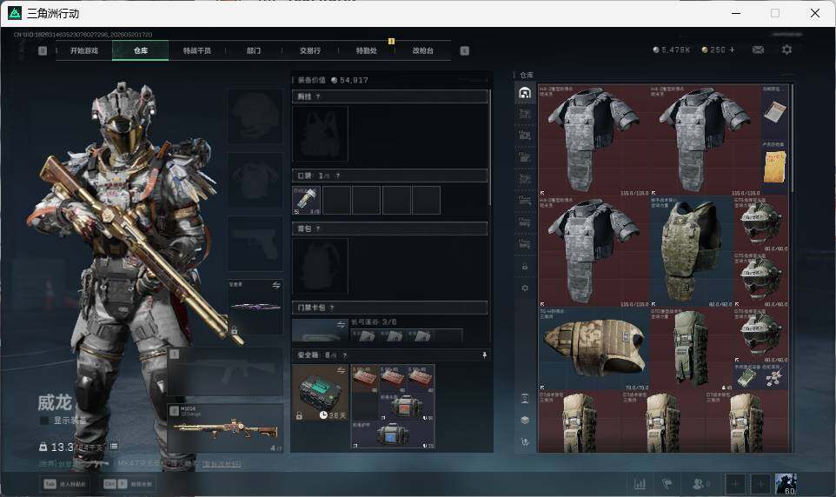Add currency with plus beside 250
The height and width of the screenshot is (497, 836).
[x=732, y=50]
